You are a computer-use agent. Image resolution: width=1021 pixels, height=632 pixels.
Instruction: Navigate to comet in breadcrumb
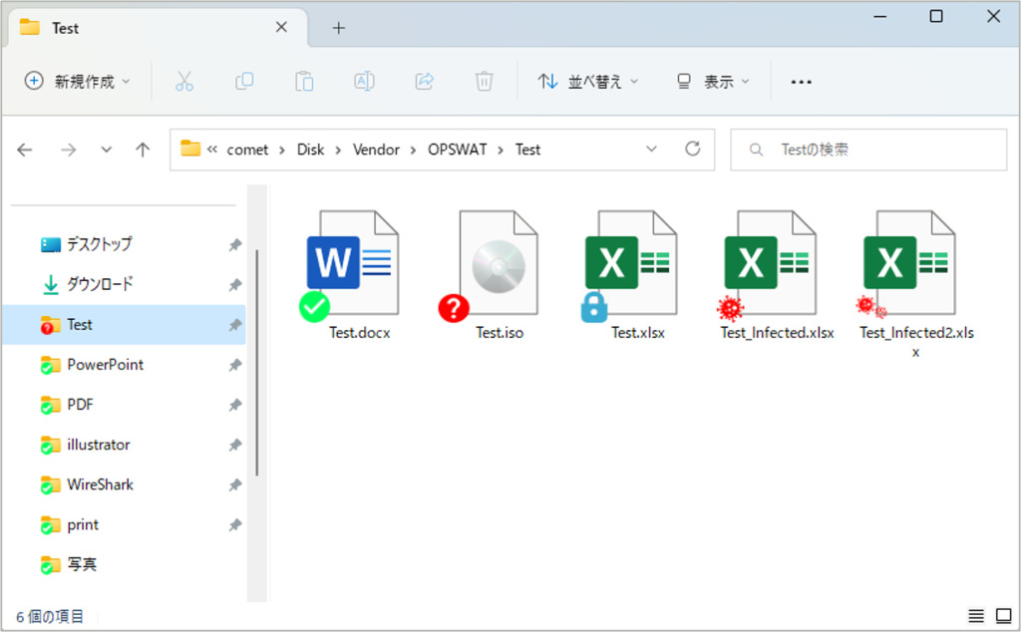[x=247, y=150]
